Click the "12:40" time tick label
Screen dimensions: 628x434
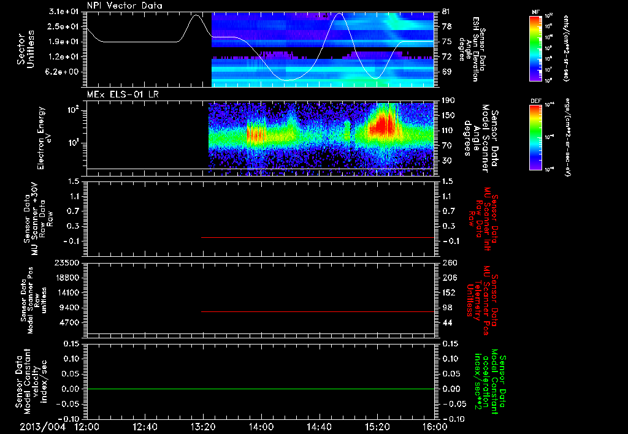coord(145,427)
